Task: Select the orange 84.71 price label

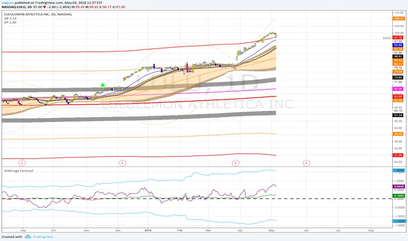Action: click(x=398, y=64)
